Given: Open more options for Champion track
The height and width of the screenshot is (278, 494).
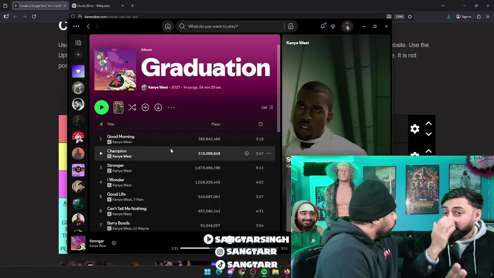Looking at the screenshot, I should pyautogui.click(x=269, y=153).
